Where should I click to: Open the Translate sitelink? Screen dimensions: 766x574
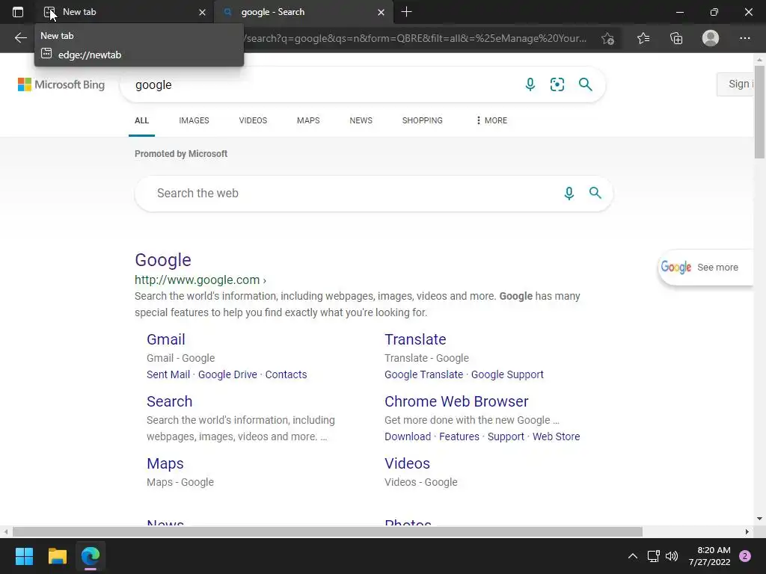415,340
